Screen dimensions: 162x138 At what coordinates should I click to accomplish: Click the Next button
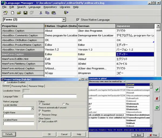(138, 135)
